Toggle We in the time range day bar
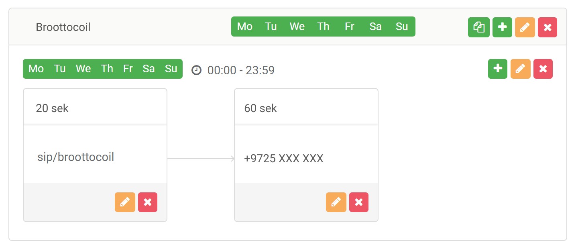This screenshot has width=576, height=249. 83,69
